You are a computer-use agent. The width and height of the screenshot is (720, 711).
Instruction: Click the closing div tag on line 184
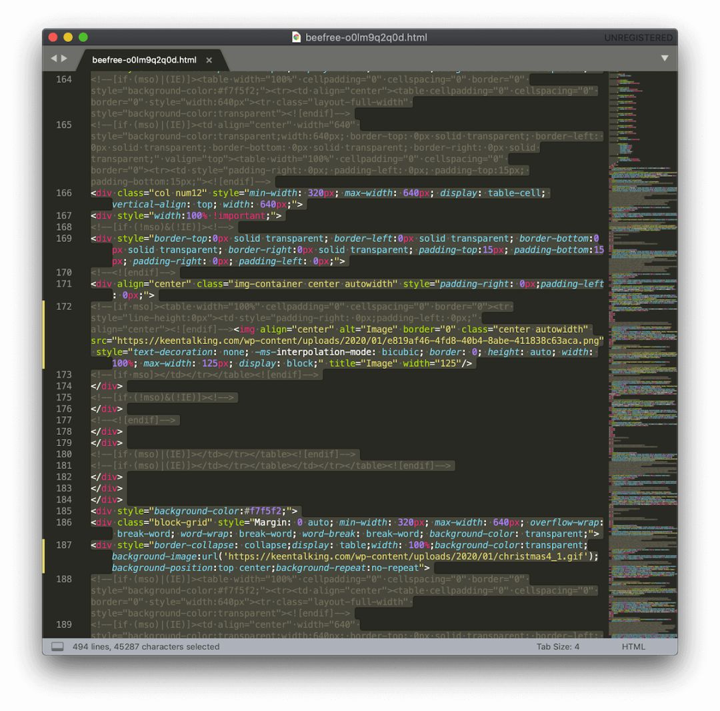pos(107,500)
